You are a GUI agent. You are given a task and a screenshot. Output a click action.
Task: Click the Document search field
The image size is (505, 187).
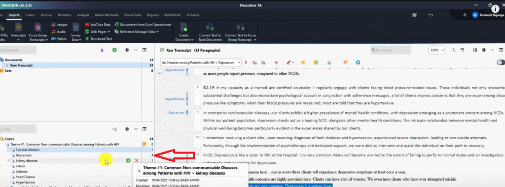coord(391,50)
